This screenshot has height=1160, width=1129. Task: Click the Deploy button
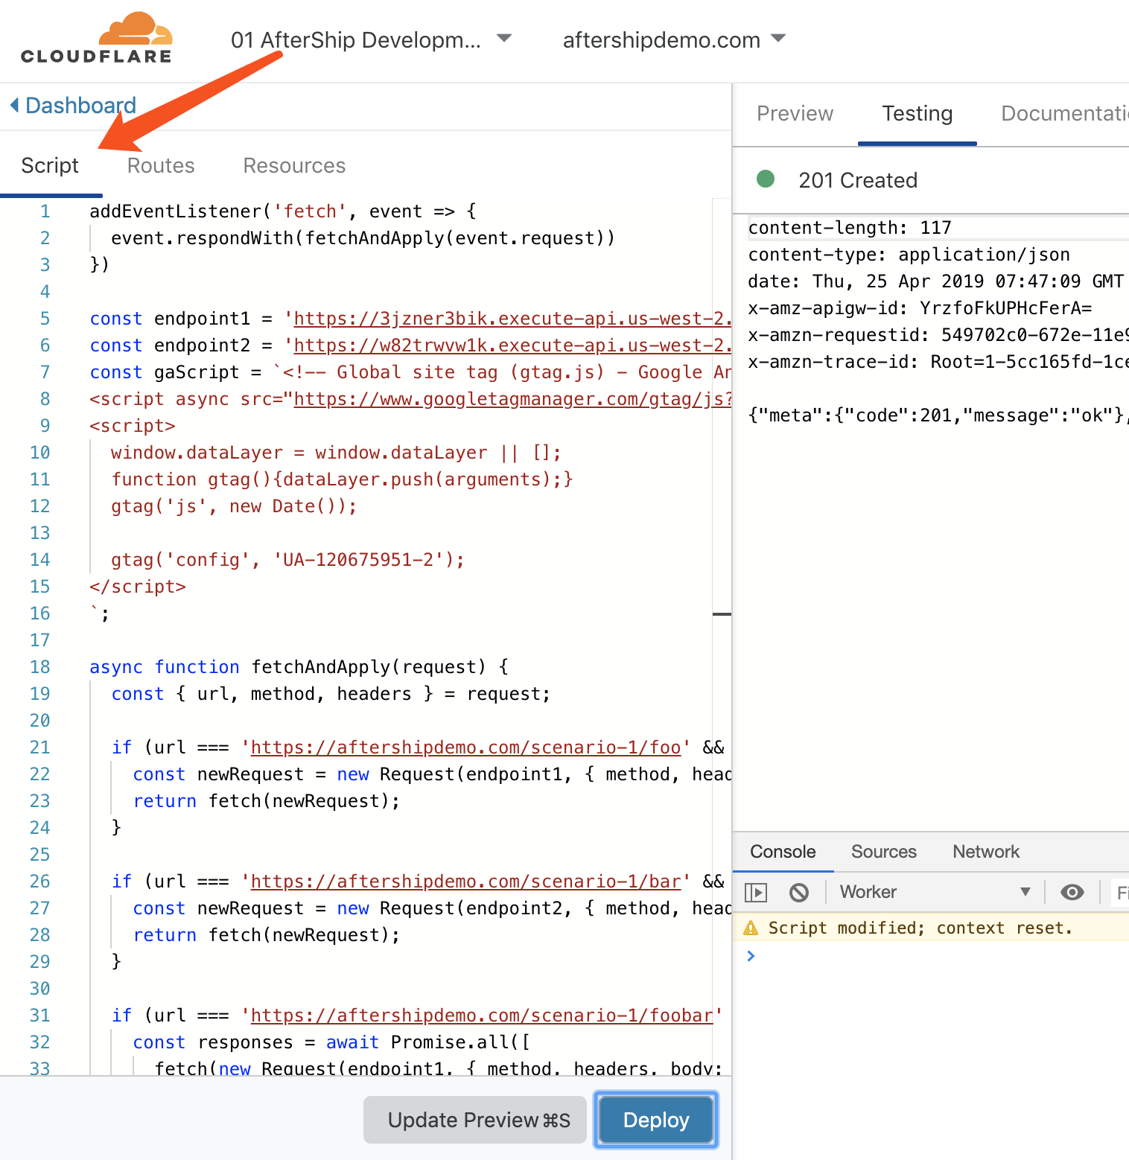[x=656, y=1120]
